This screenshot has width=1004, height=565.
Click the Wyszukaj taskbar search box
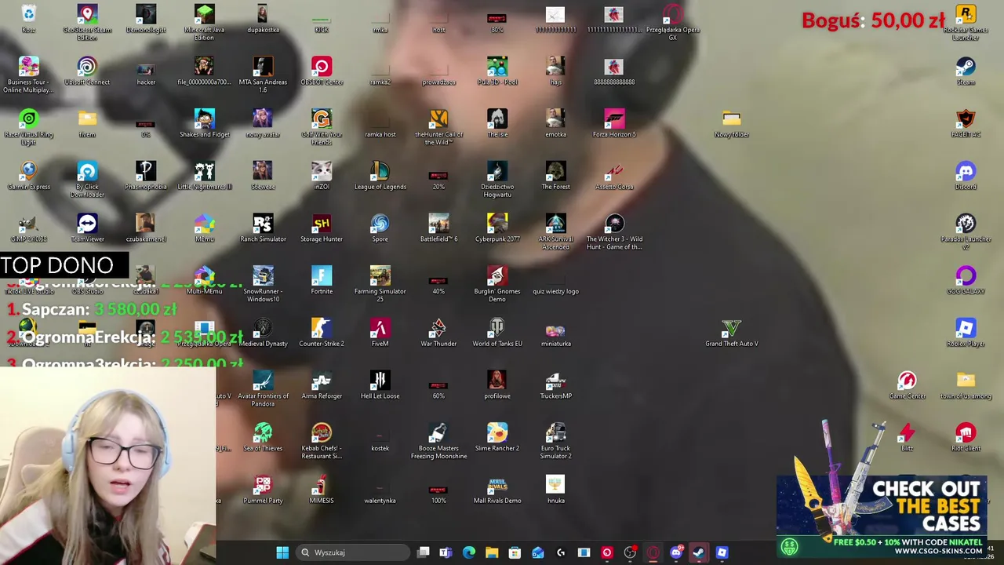pyautogui.click(x=353, y=552)
